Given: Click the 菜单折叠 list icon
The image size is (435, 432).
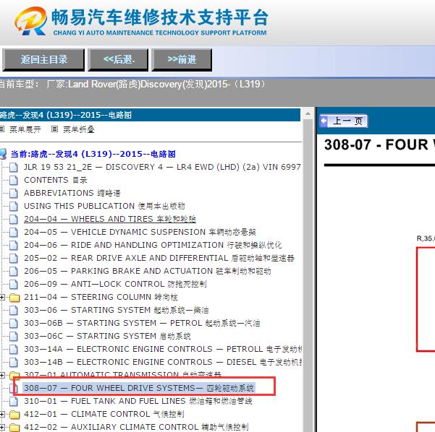Looking at the screenshot, I should click(55, 129).
